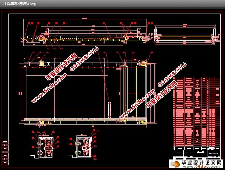Click the overall length dimension above the elevation
The height and width of the screenshot is (170, 225).
(x=85, y=19)
